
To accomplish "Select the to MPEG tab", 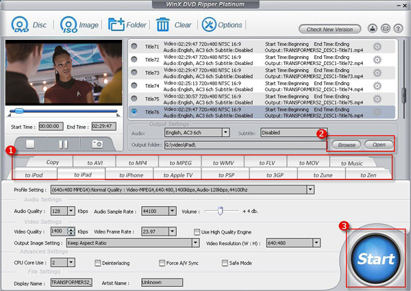I will point(181,163).
